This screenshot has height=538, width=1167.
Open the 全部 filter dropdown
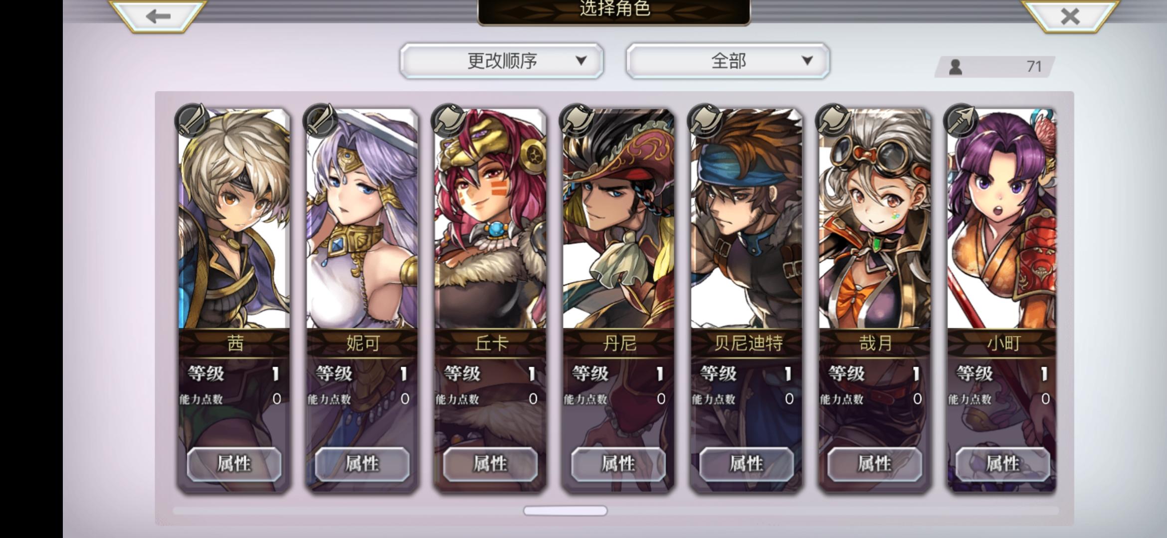pyautogui.click(x=728, y=61)
